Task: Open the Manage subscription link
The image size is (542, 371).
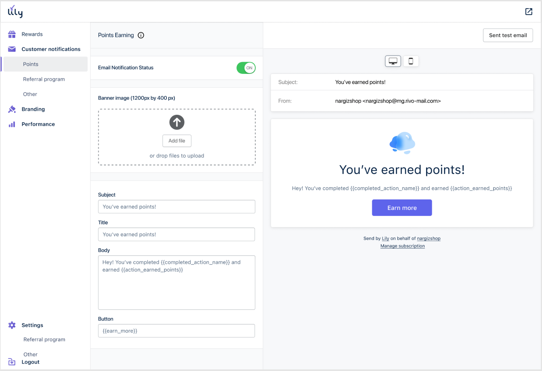Action: coord(402,246)
